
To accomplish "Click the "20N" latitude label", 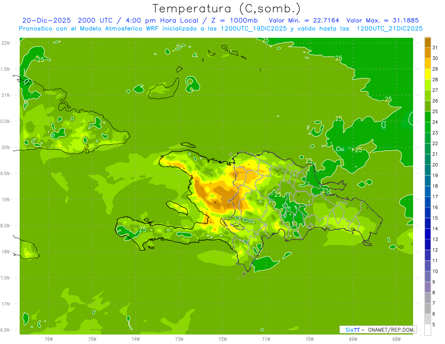I will 6,147.
